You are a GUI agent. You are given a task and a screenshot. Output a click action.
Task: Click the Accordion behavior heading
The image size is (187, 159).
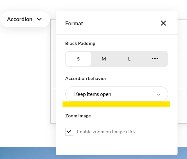click(x=86, y=78)
